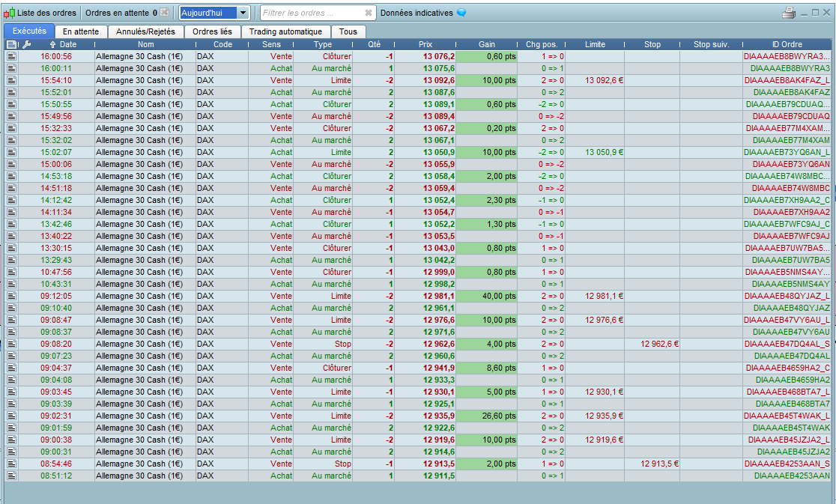
Task: Sort by the Gain column header
Action: (x=486, y=44)
